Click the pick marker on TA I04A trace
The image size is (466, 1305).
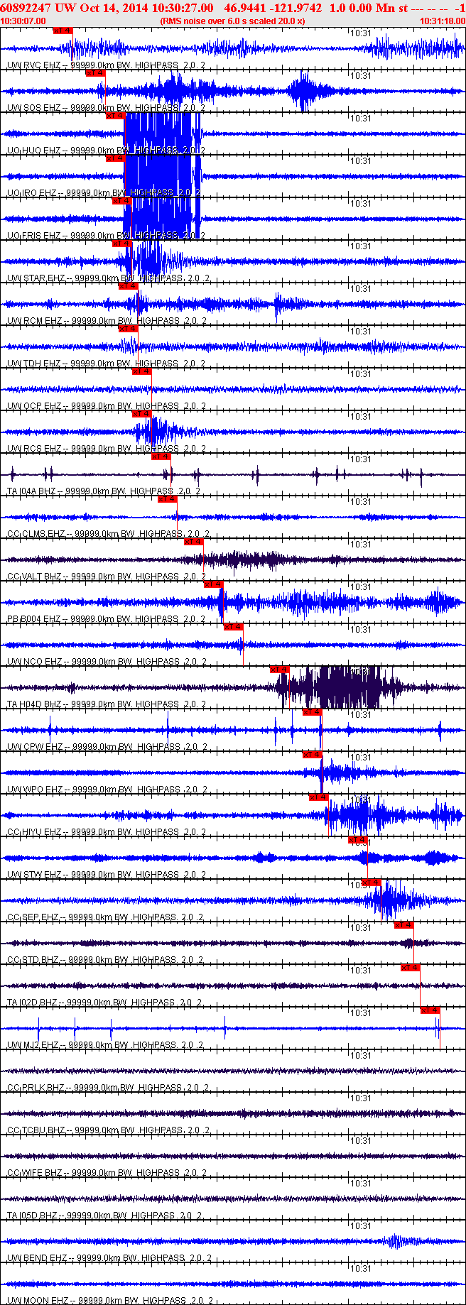point(161,457)
